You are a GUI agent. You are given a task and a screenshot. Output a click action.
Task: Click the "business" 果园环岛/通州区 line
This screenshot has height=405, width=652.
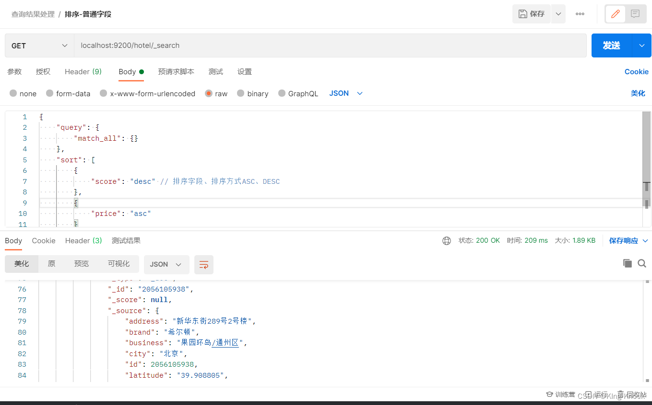click(186, 343)
